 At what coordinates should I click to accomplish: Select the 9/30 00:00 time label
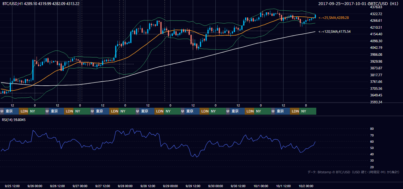216,186
